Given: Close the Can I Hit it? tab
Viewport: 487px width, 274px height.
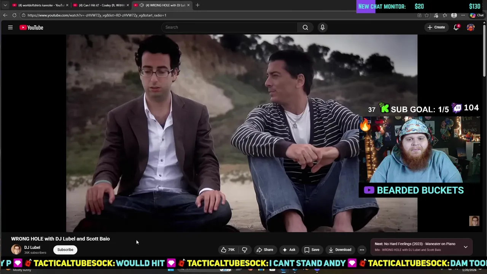Looking at the screenshot, I should click(128, 5).
